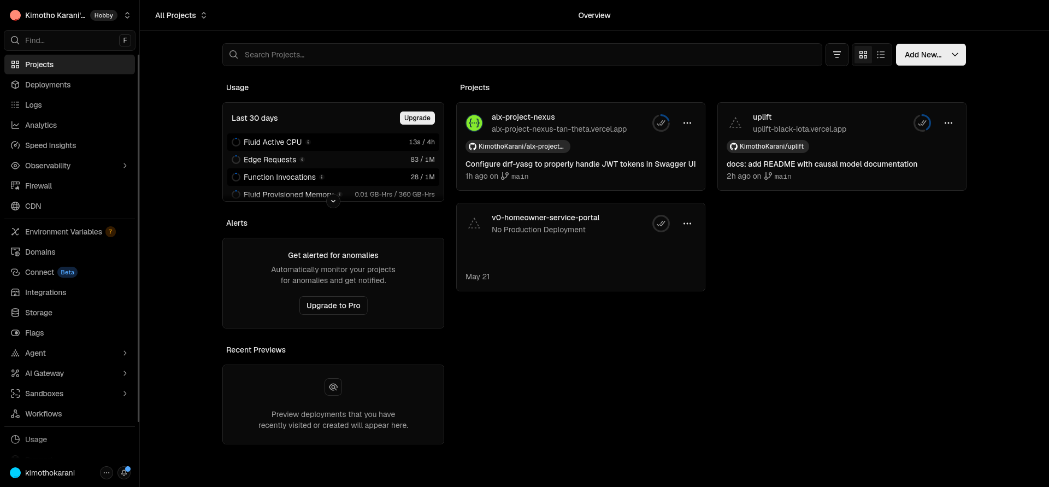Viewport: 1049px width, 487px height.
Task: Click the uplift deployment status indicator
Action: (922, 123)
